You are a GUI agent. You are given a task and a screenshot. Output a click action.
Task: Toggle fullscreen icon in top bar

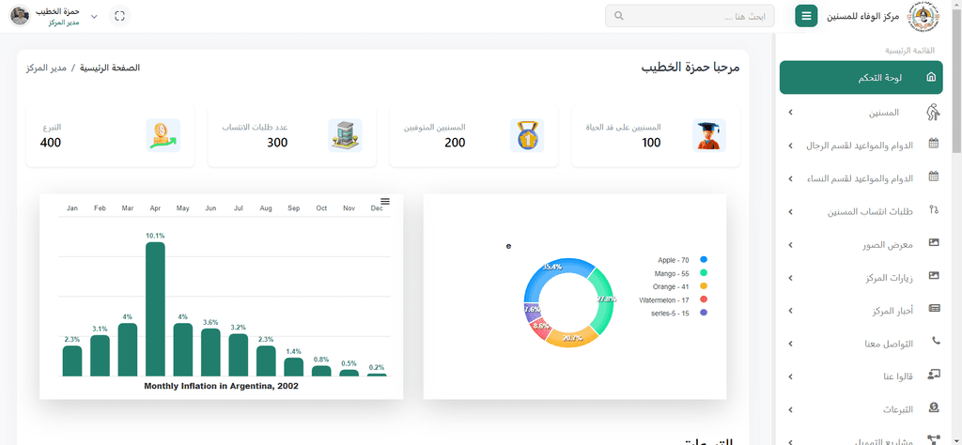(119, 16)
